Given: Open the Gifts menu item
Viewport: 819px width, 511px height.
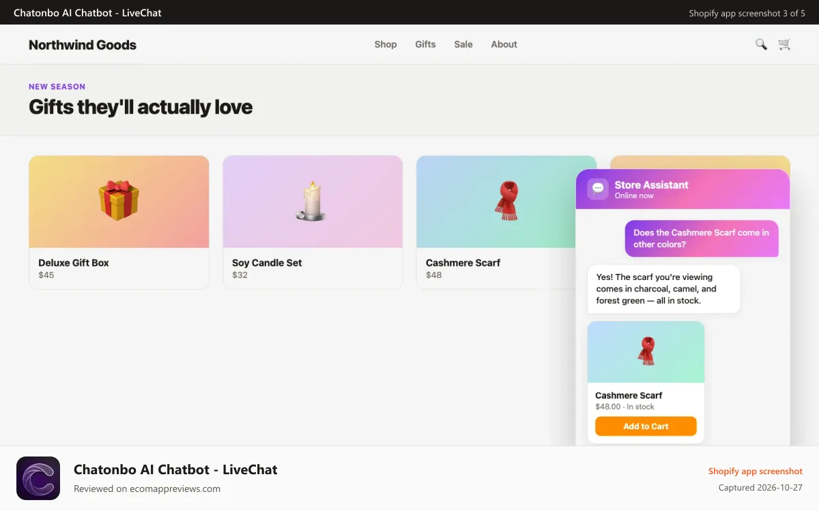Looking at the screenshot, I should click(425, 44).
